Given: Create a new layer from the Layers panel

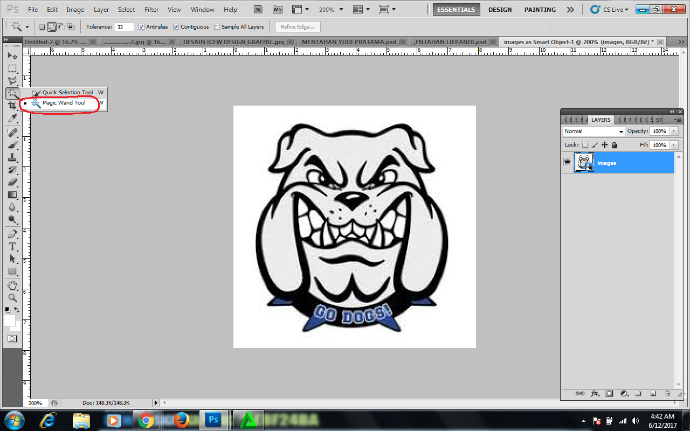Looking at the screenshot, I should tap(652, 393).
